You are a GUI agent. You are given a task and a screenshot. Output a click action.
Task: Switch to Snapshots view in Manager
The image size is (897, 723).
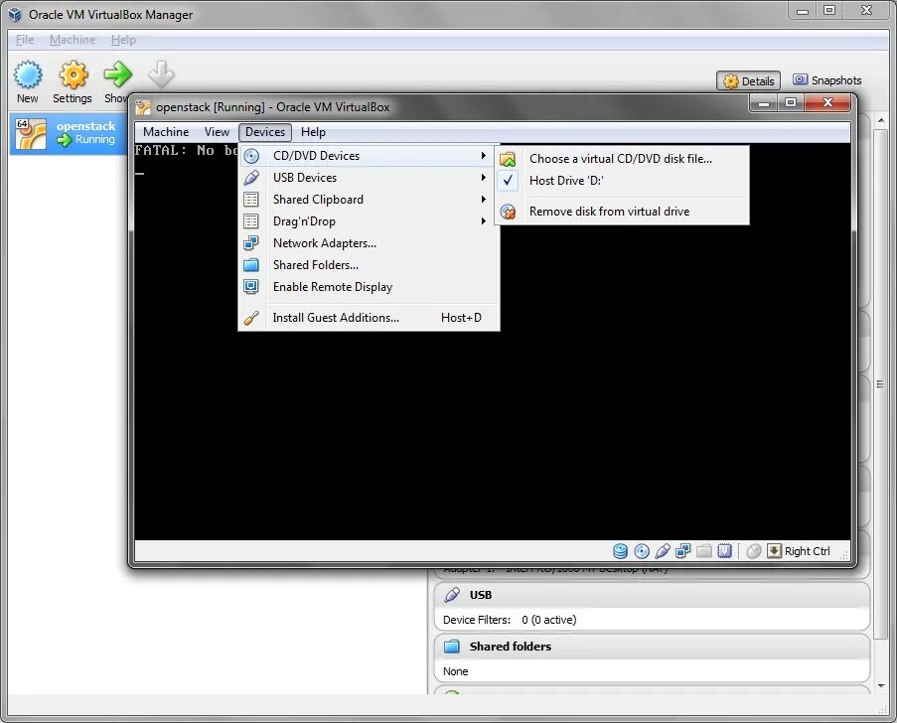[827, 80]
